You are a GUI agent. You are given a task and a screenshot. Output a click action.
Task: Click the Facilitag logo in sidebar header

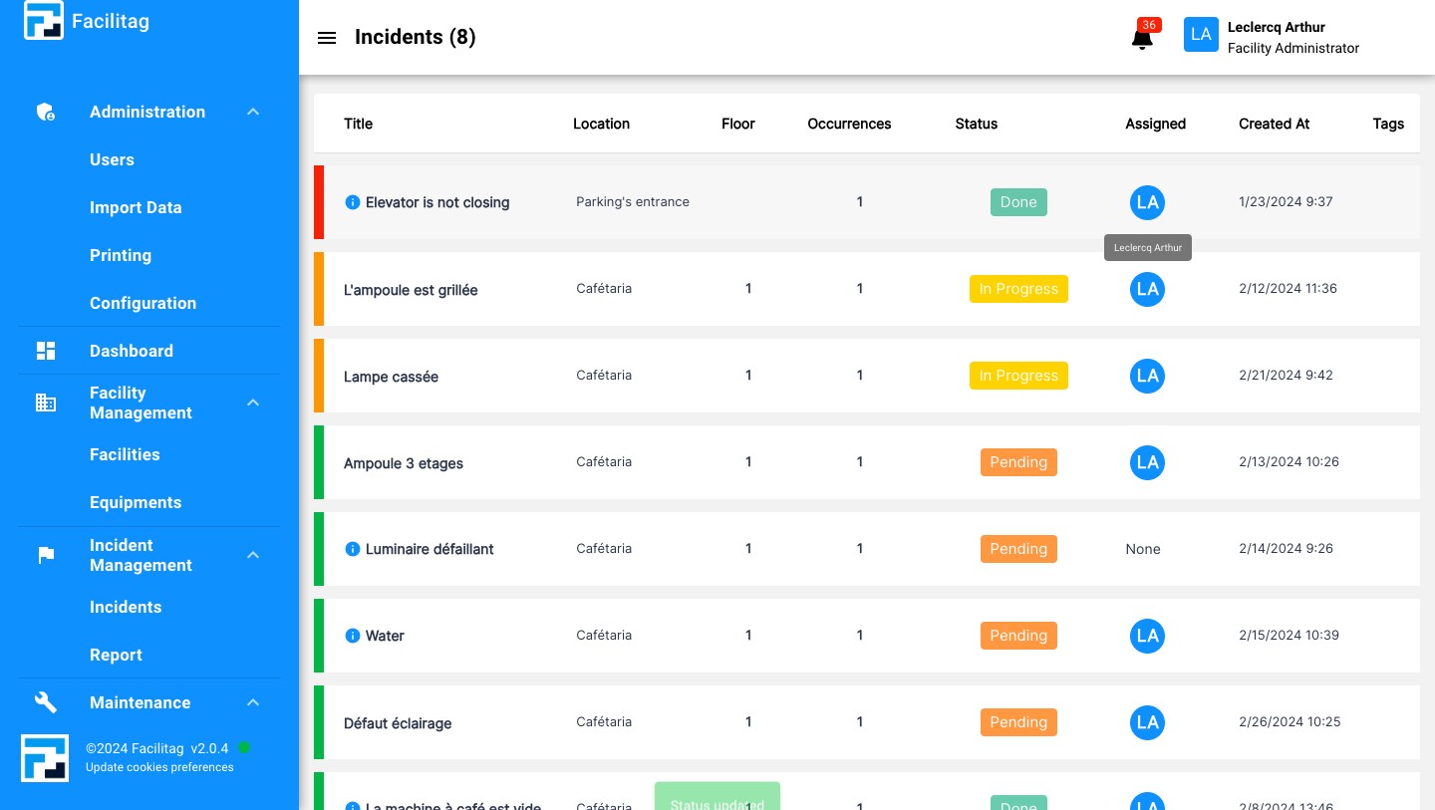(x=44, y=20)
